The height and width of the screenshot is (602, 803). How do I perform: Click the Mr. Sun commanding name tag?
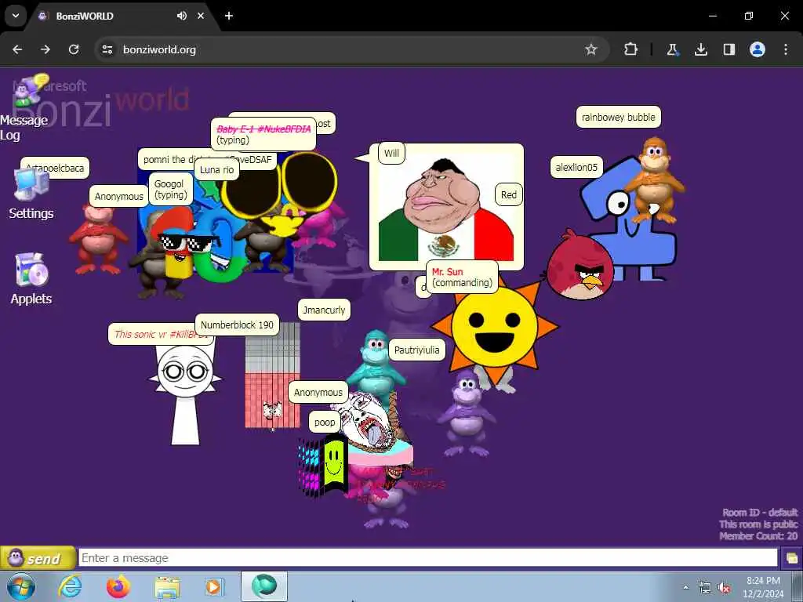coord(462,277)
